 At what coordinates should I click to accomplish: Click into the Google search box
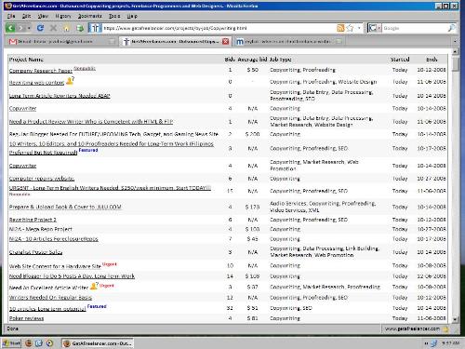click(x=415, y=28)
